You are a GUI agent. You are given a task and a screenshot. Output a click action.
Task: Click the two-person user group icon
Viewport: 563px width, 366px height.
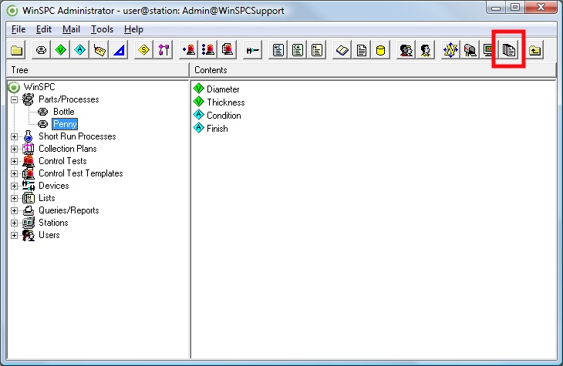(x=406, y=50)
